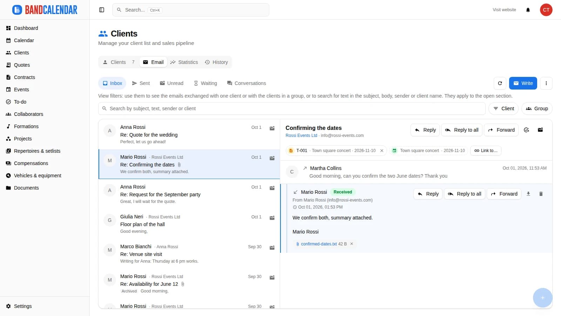The height and width of the screenshot is (316, 561).
Task: Open Compensations in sidebar
Action: [45, 163]
